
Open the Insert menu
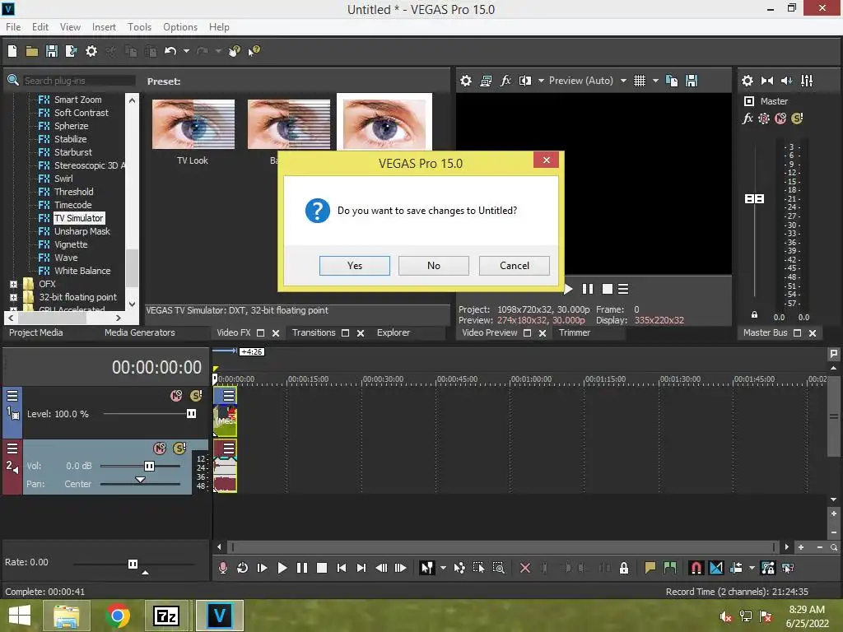click(x=104, y=27)
